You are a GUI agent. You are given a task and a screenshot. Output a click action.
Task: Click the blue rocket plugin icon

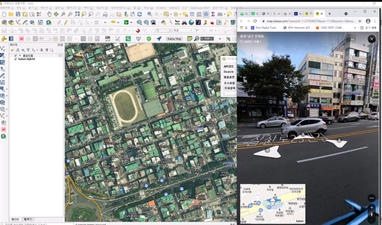coord(159,38)
